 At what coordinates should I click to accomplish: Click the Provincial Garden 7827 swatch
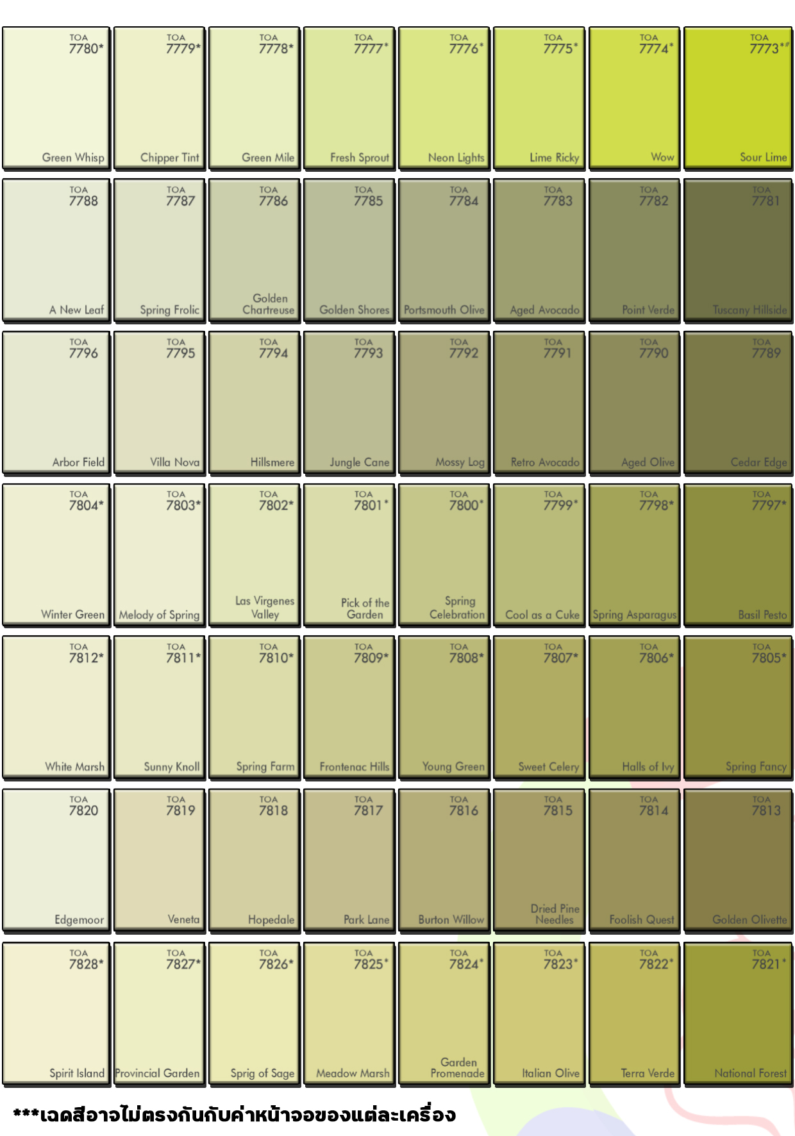(159, 1014)
